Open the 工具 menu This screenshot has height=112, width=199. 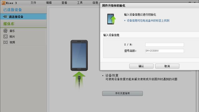click(x=80, y=3)
